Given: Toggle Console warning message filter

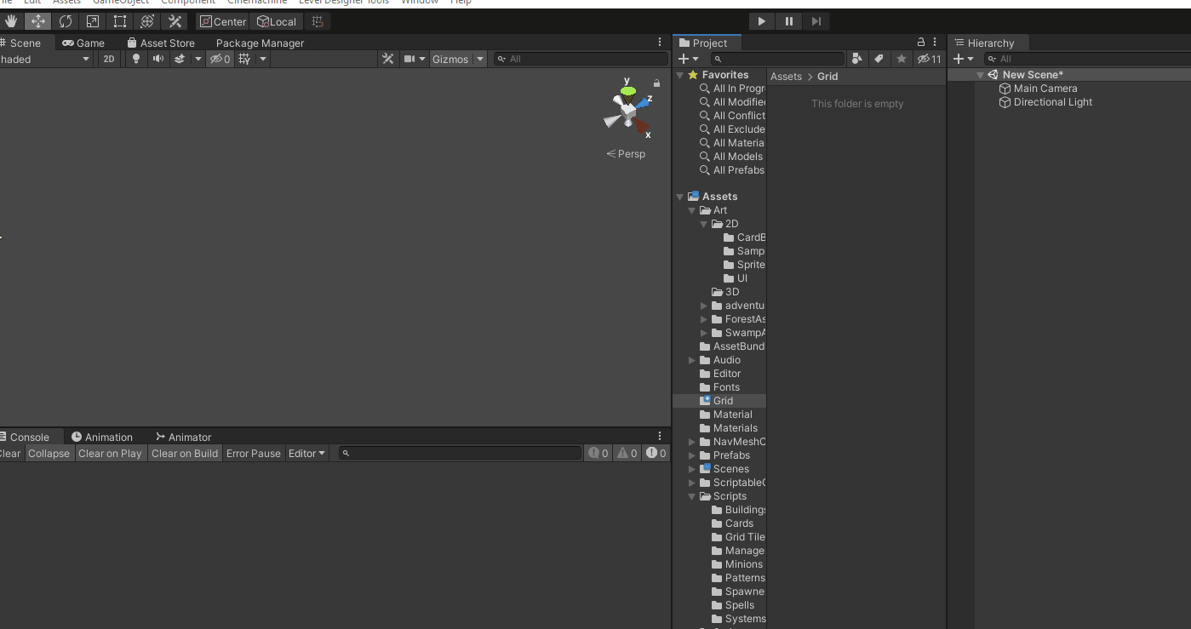Looking at the screenshot, I should pos(627,453).
